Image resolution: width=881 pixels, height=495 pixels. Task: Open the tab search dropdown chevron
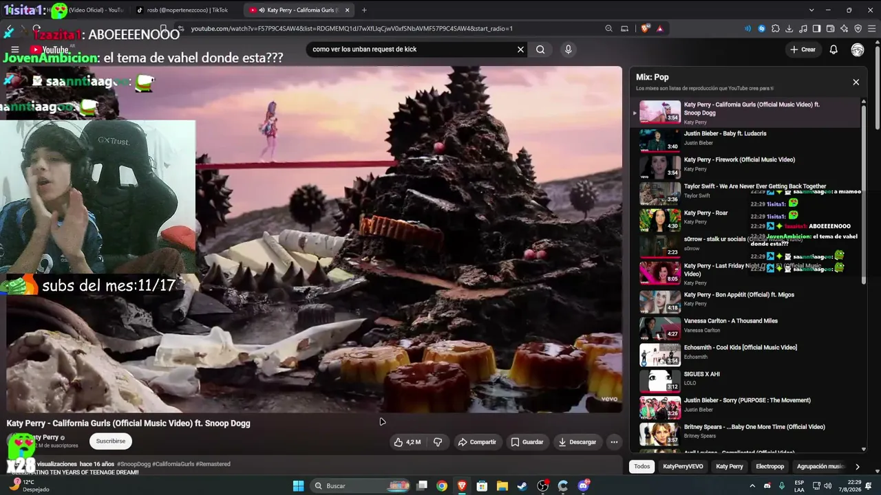coord(811,10)
